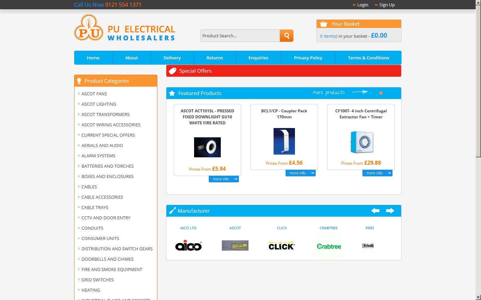Click the star icon beside Featured Products

point(172,93)
